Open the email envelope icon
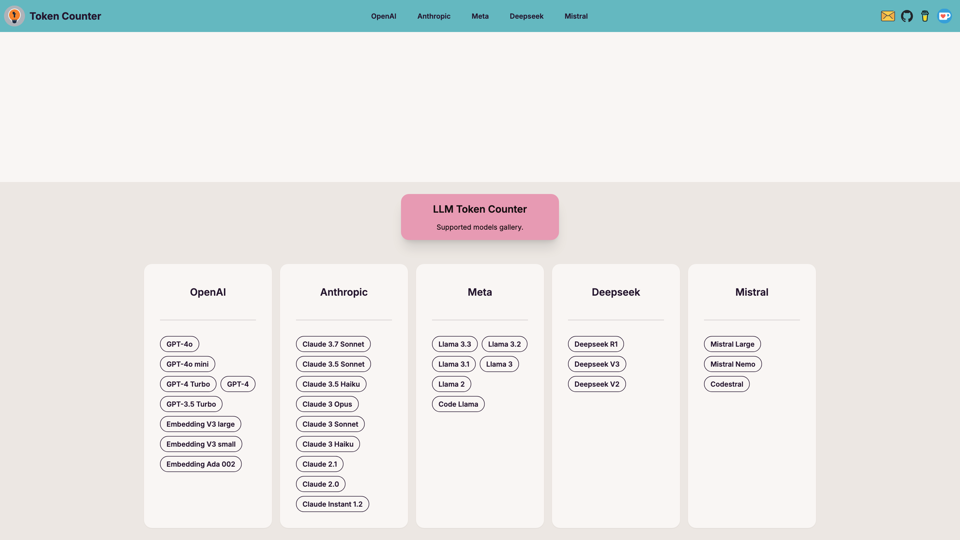This screenshot has height=540, width=960. tap(888, 16)
